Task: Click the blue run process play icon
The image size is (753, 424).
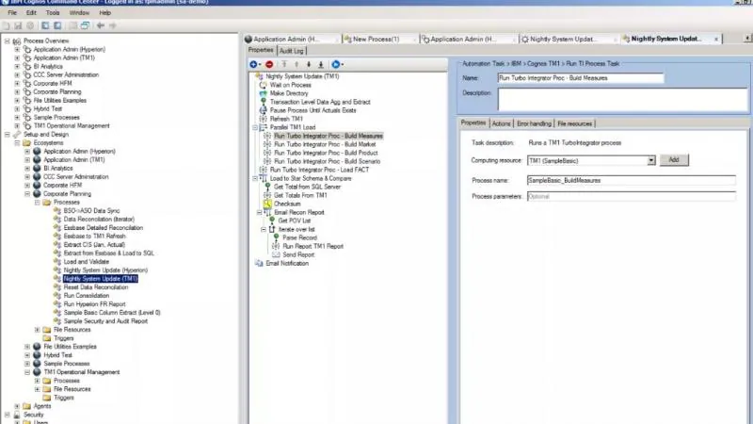Action: pyautogui.click(x=336, y=64)
